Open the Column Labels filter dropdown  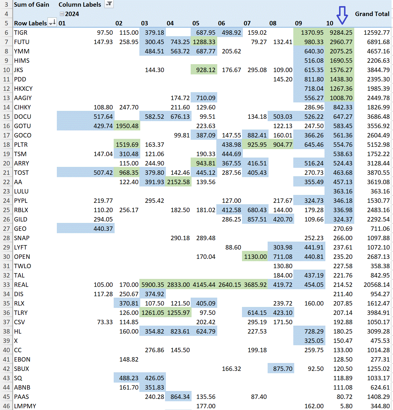[109, 4]
